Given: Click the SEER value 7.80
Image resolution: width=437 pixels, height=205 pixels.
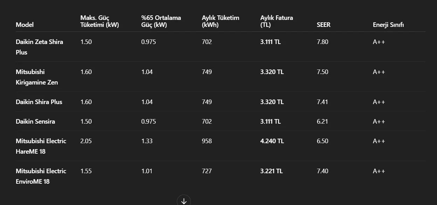Looking at the screenshot, I should coord(322,42).
